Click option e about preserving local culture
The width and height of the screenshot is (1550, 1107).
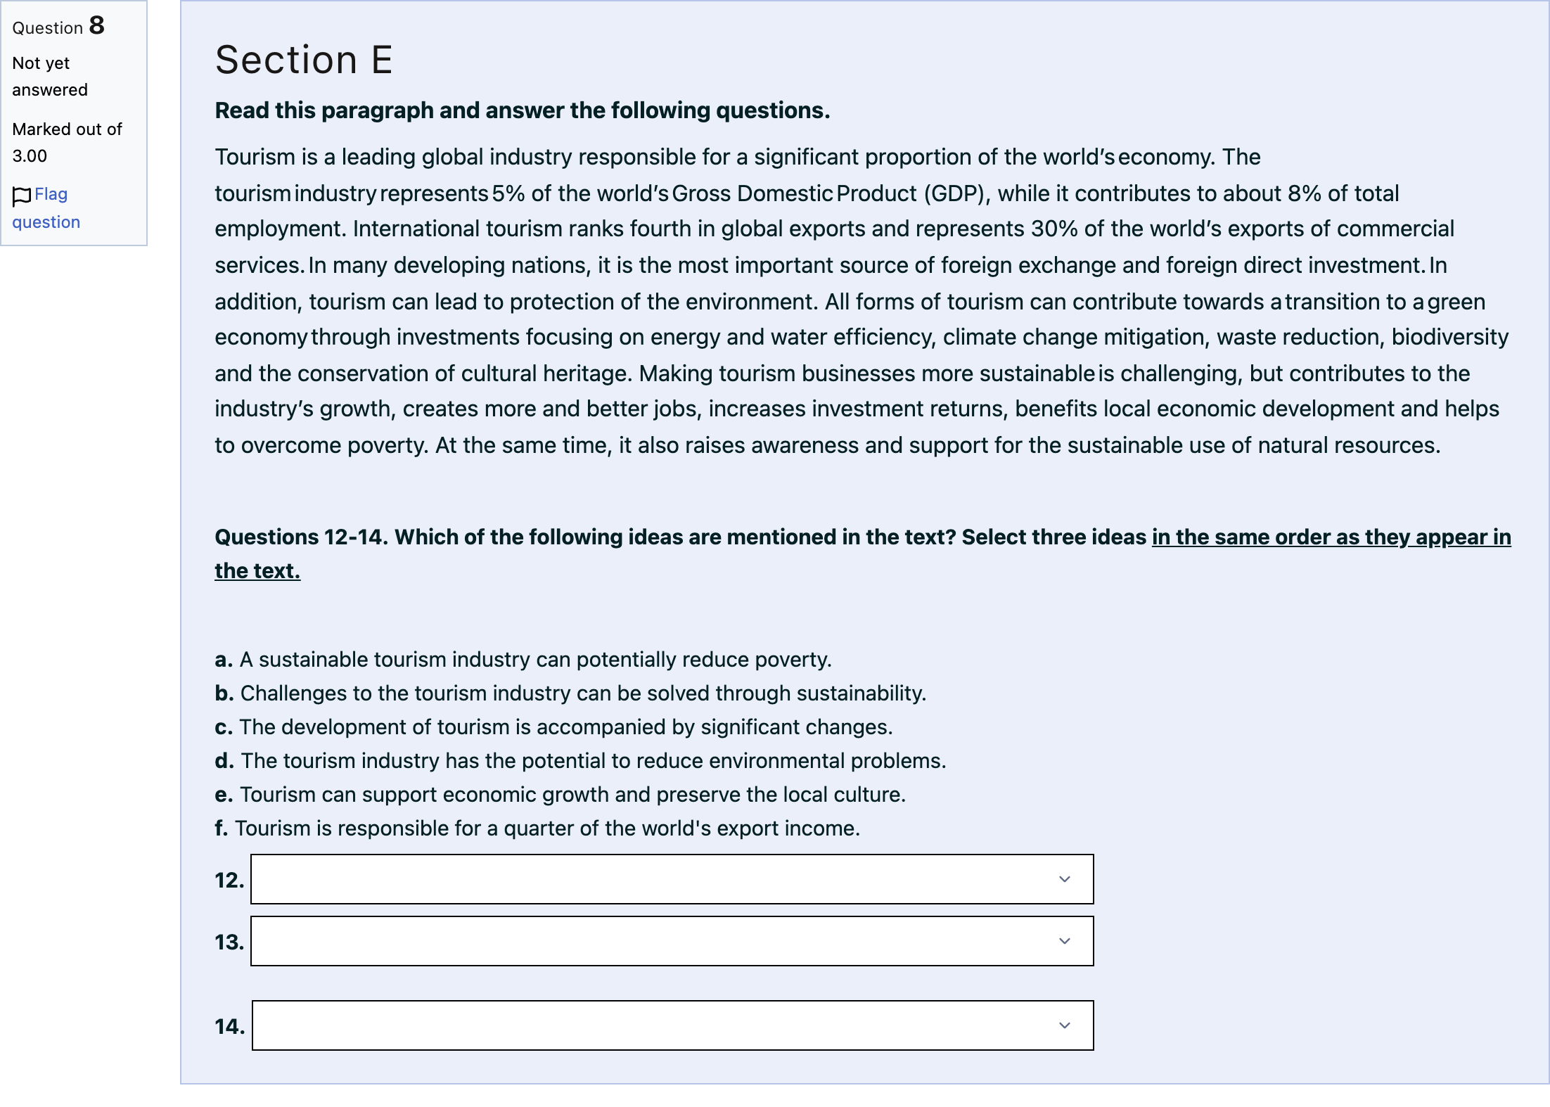tap(560, 794)
